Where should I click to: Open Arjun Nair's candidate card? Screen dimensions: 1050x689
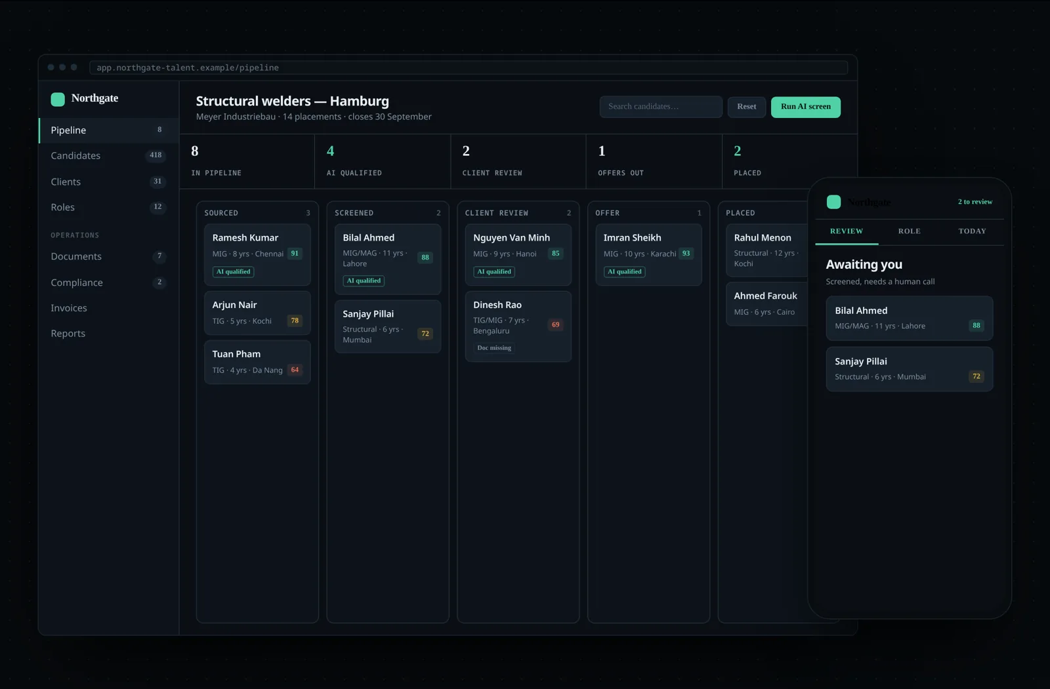pos(257,313)
